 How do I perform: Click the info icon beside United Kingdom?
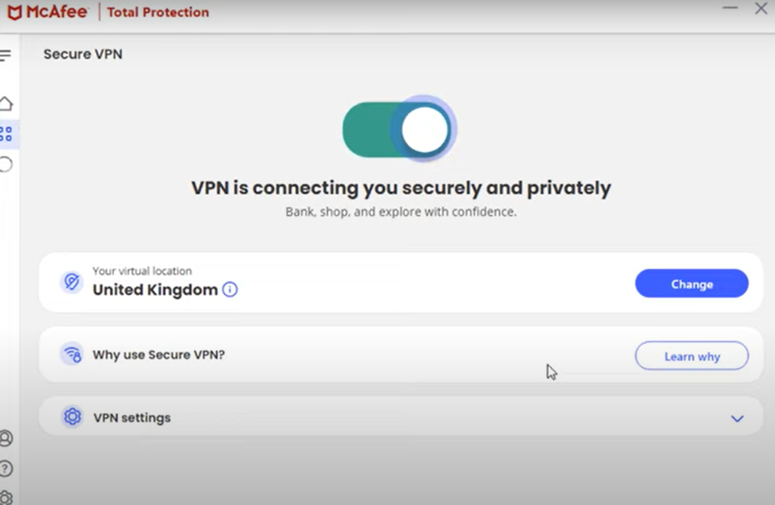pos(229,290)
